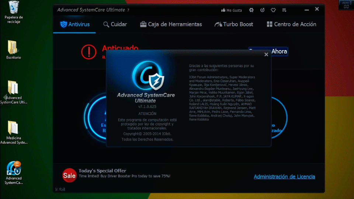Click the IObit logo at bottom left
The height and width of the screenshot is (199, 354).
[x=60, y=189]
